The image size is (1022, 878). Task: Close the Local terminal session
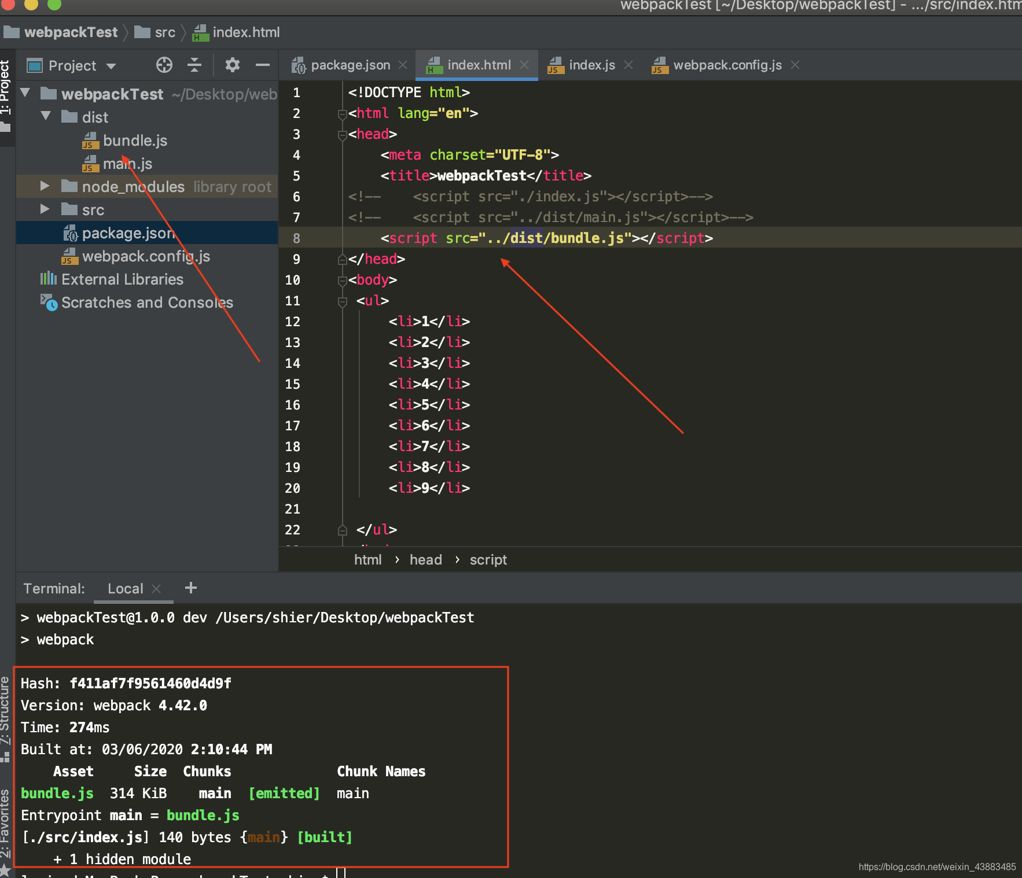(156, 589)
